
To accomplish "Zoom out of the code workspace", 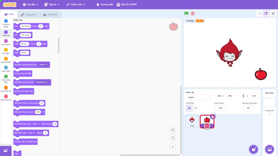I will pos(173,138).
